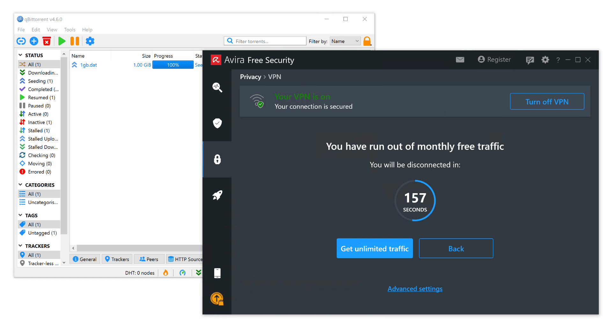Open the Filter by Name dropdown
The height and width of the screenshot is (329, 616).
click(x=345, y=41)
